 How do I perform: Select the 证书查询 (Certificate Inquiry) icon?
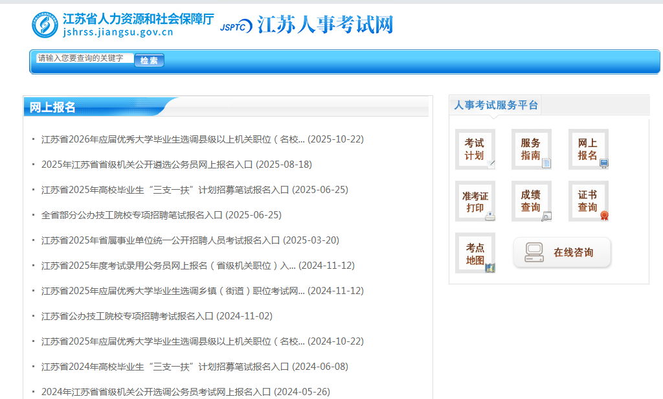coord(588,201)
